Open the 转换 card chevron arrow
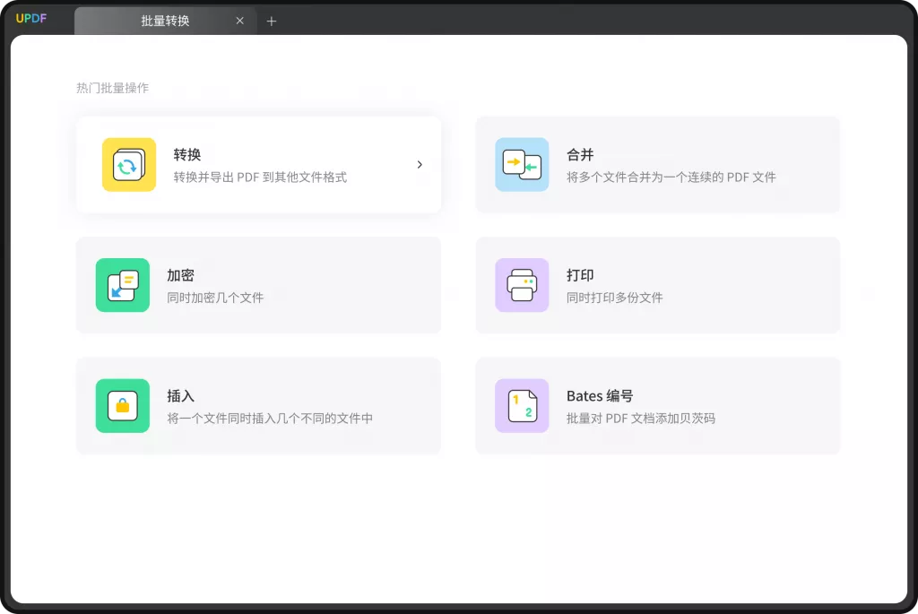Image resolution: width=918 pixels, height=614 pixels. coord(420,164)
